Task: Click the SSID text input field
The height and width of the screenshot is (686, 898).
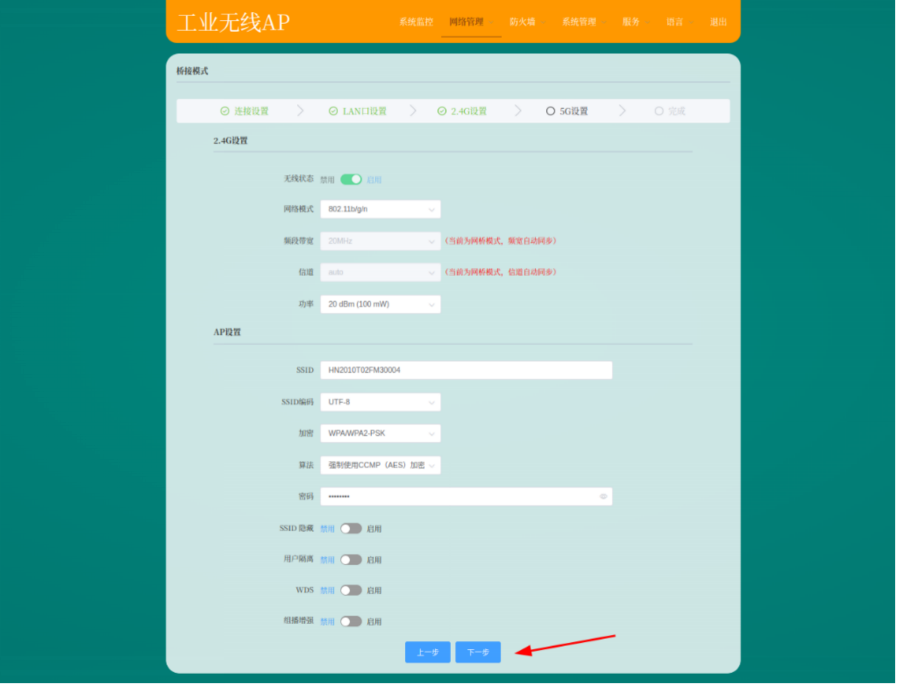Action: [x=466, y=370]
